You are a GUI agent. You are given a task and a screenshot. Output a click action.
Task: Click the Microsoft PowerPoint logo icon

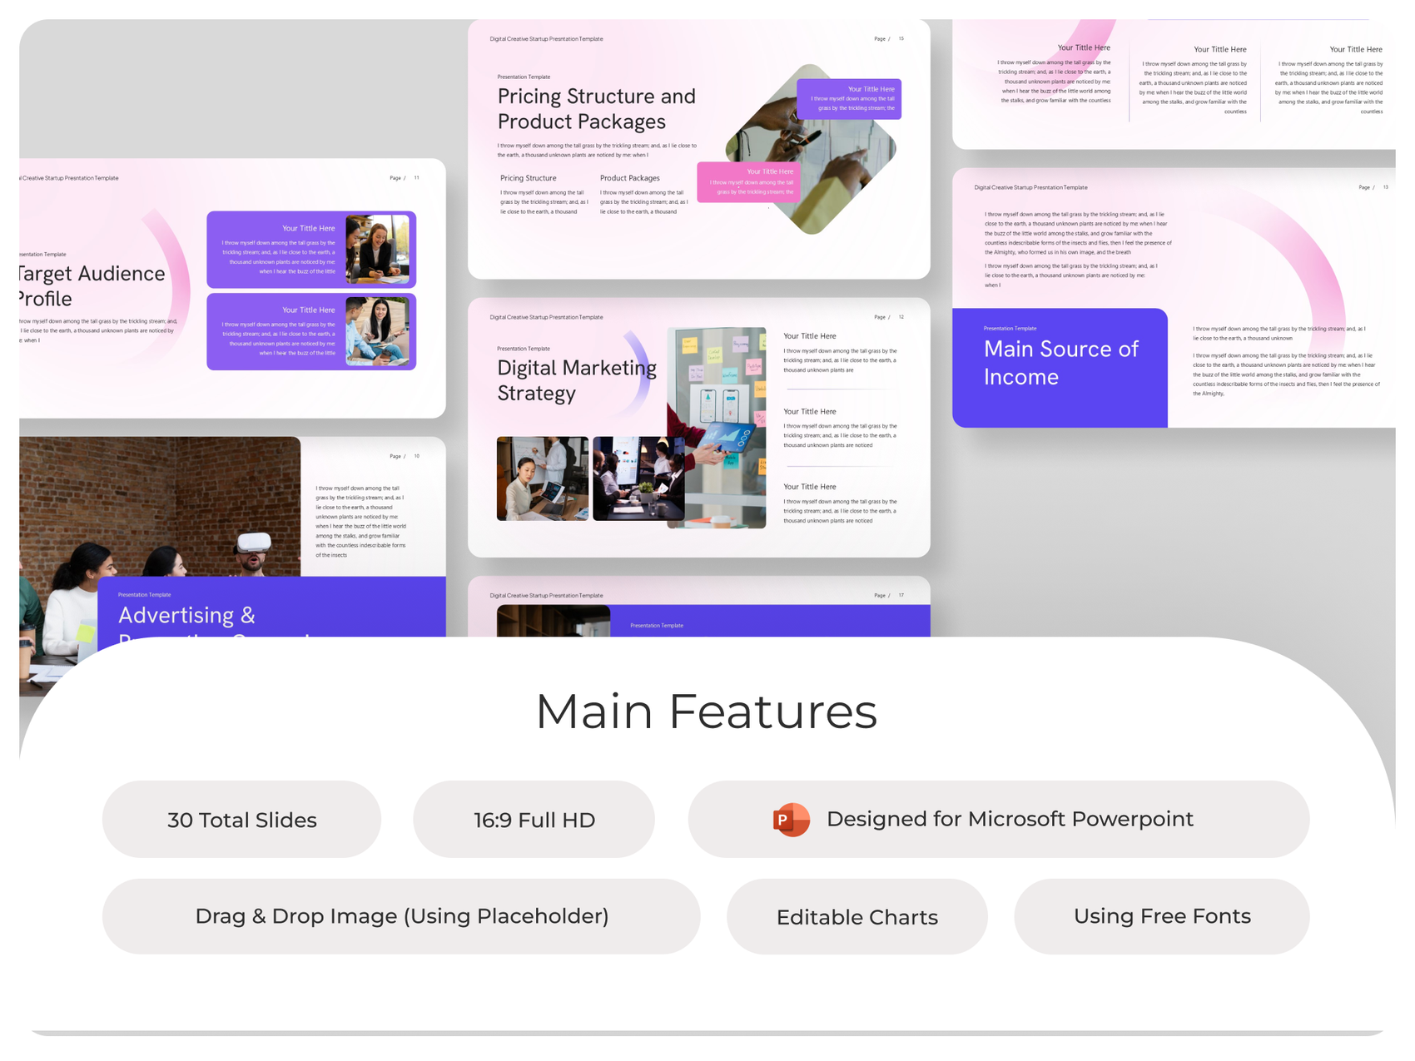791,820
